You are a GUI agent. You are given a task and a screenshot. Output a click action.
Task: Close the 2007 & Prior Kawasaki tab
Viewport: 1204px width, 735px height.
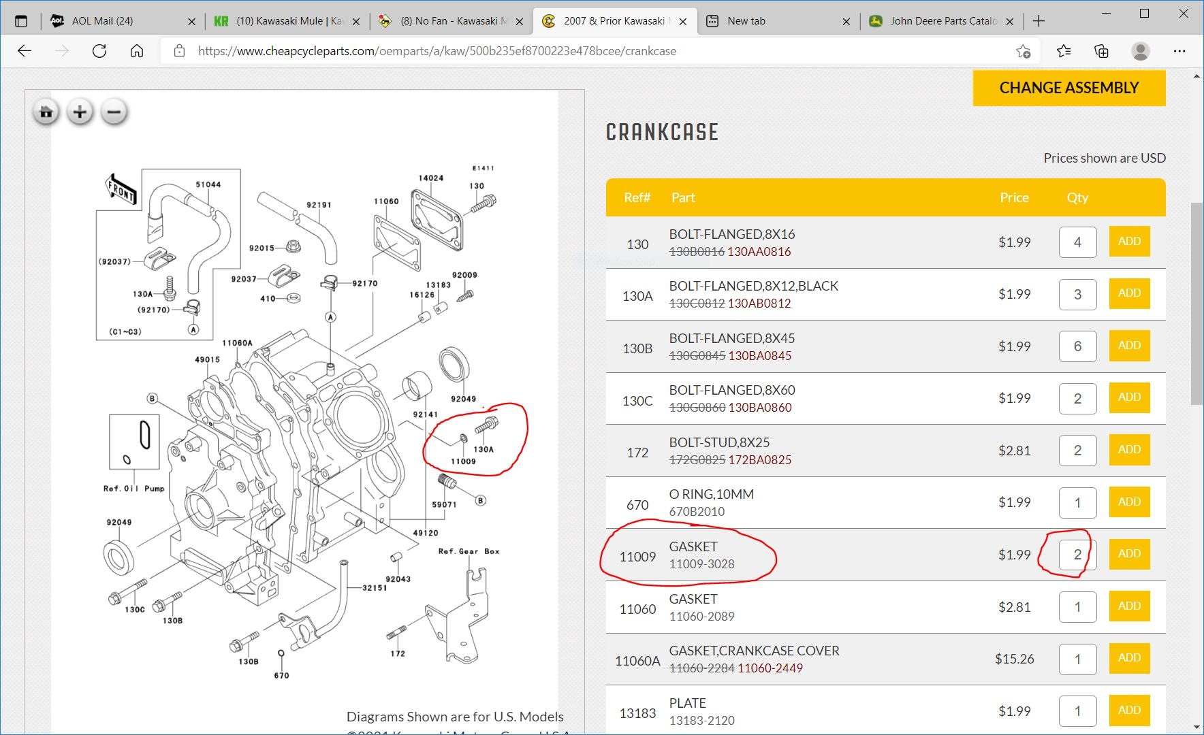[683, 22]
